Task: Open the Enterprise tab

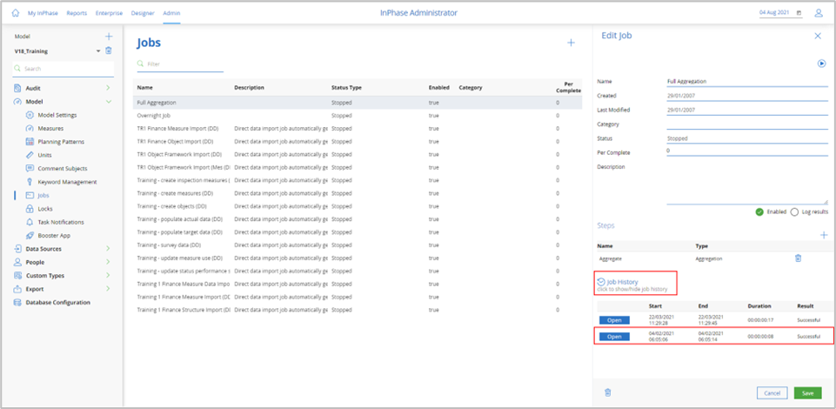Action: (109, 13)
